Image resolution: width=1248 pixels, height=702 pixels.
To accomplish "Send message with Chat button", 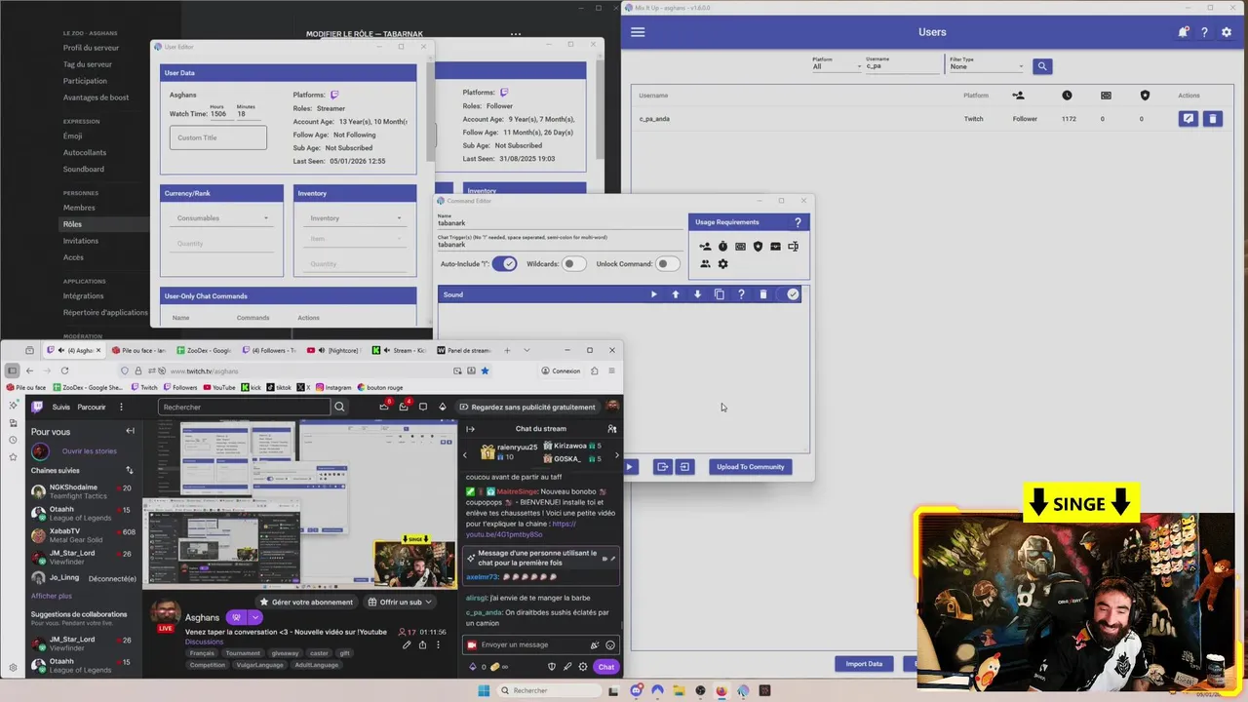I will coord(606,667).
